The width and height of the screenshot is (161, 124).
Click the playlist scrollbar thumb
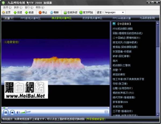158,36
